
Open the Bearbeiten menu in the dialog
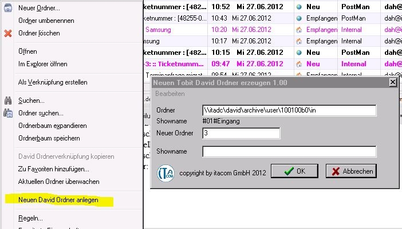click(x=170, y=94)
